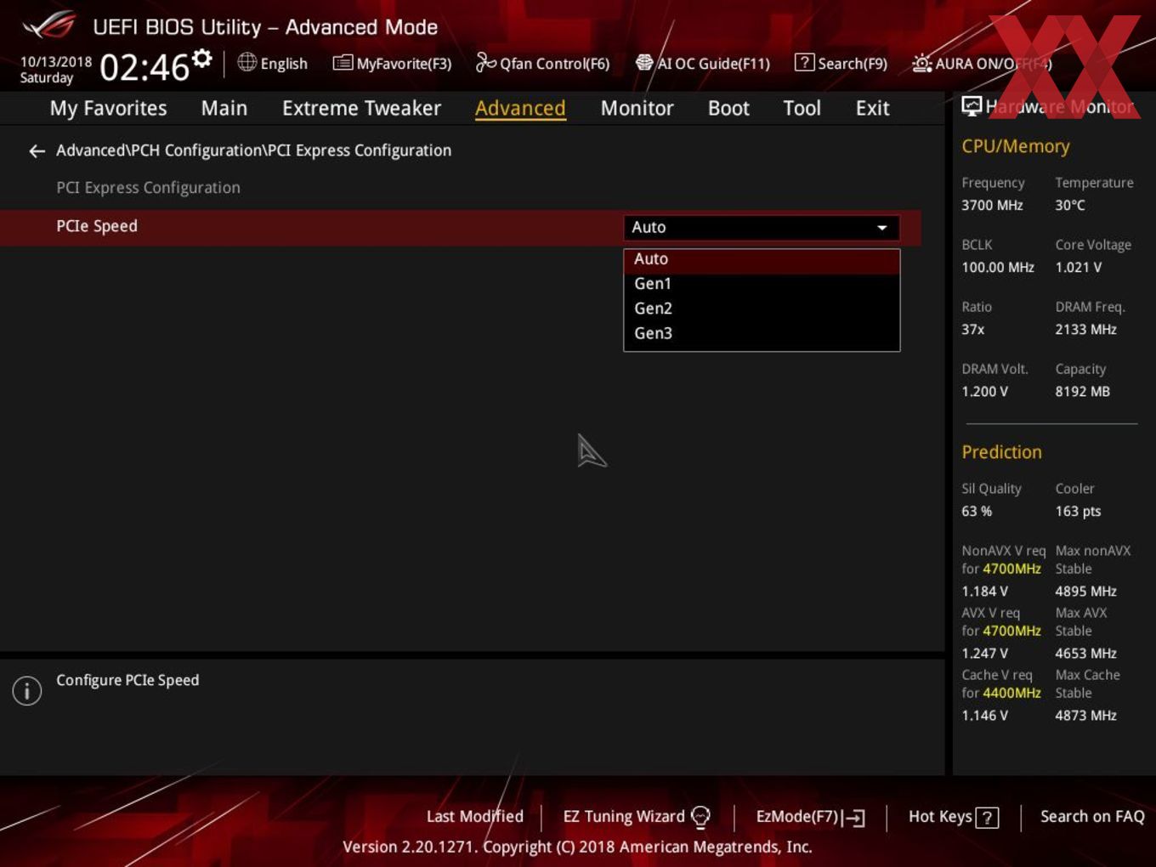This screenshot has height=867, width=1156.
Task: Click the 63 % Sil Quality value
Action: 977,511
